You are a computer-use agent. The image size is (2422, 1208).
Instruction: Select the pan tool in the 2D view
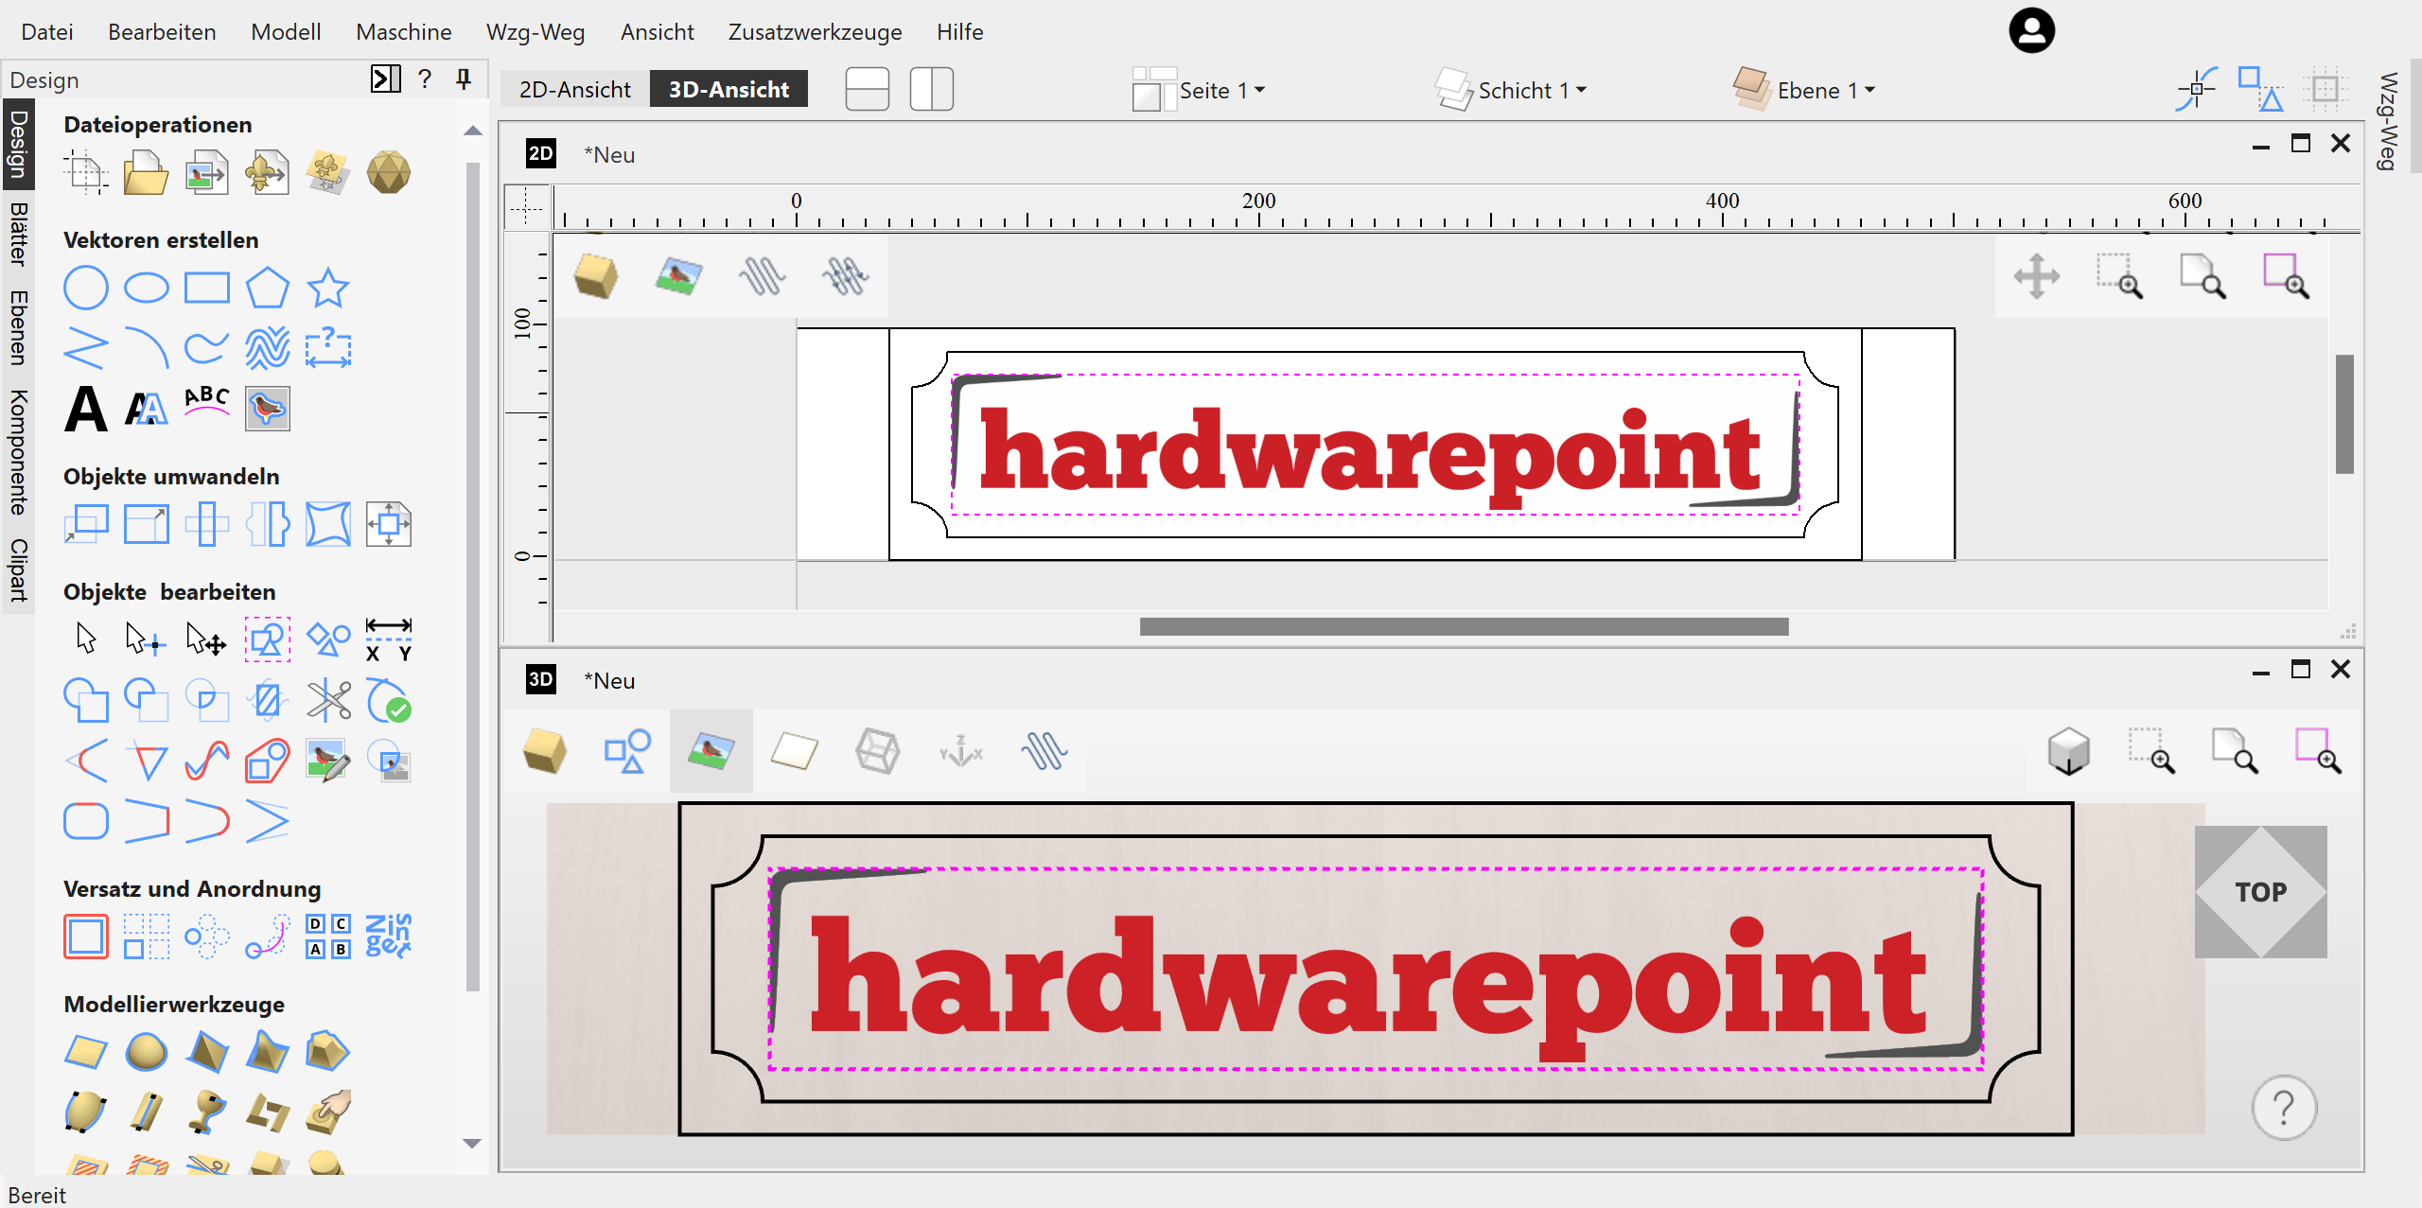click(x=2036, y=276)
